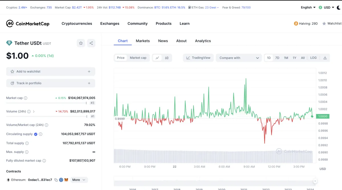Set chart range to All

tap(303, 58)
